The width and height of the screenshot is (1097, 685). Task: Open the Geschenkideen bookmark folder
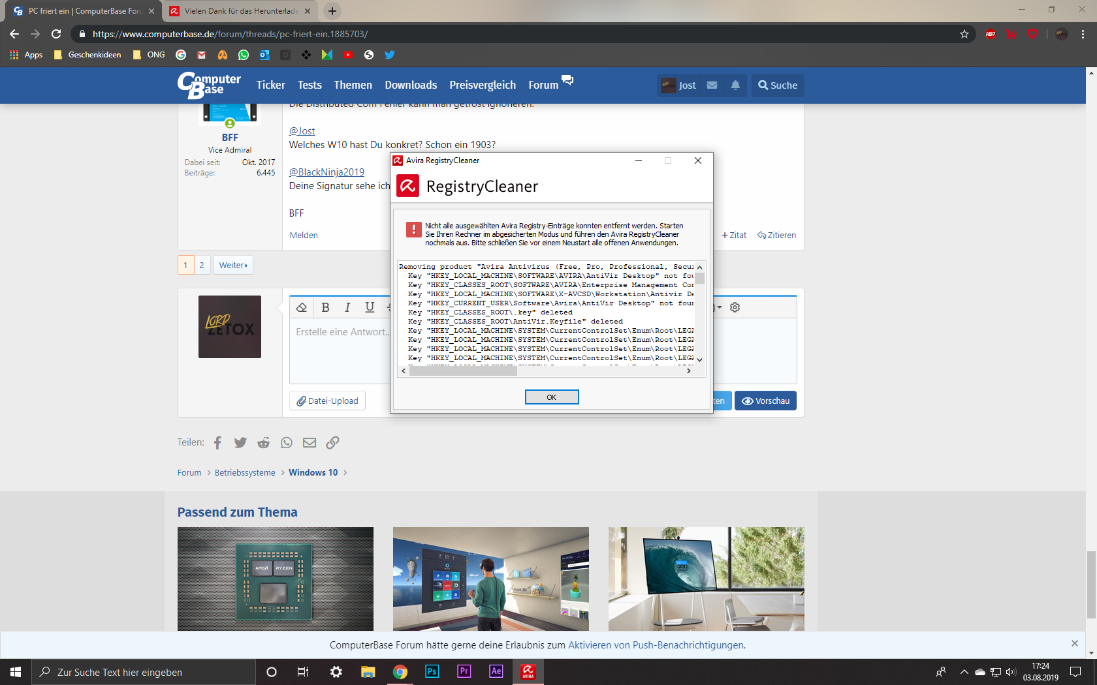(x=87, y=55)
